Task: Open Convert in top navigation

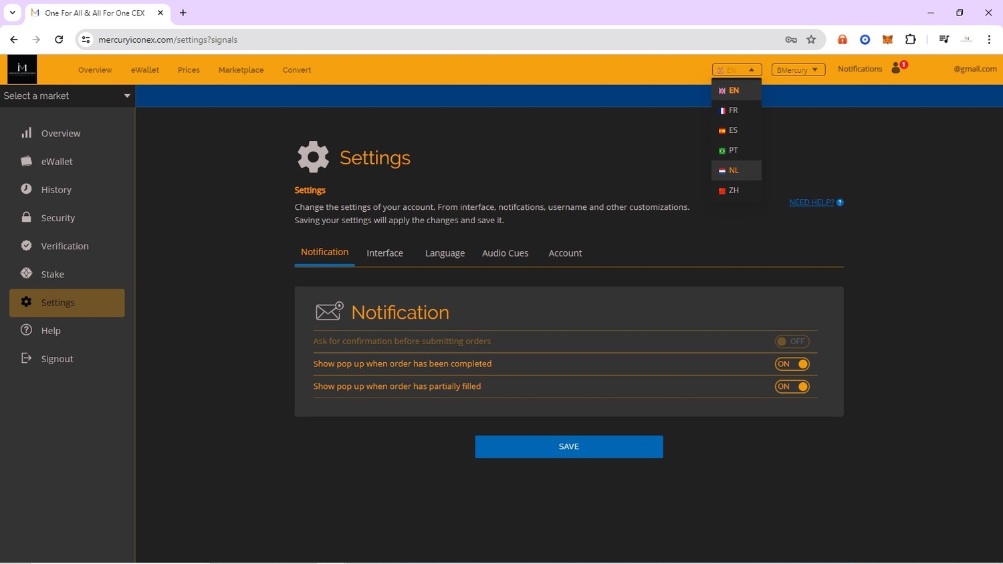Action: tap(297, 69)
